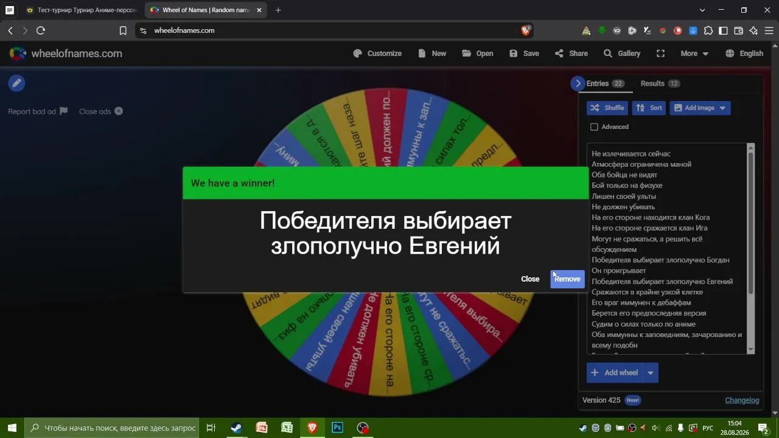Create a New wheel
779x438 pixels.
coord(433,54)
